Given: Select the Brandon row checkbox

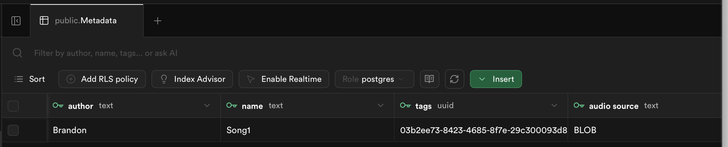Looking at the screenshot, I should pyautogui.click(x=13, y=130).
